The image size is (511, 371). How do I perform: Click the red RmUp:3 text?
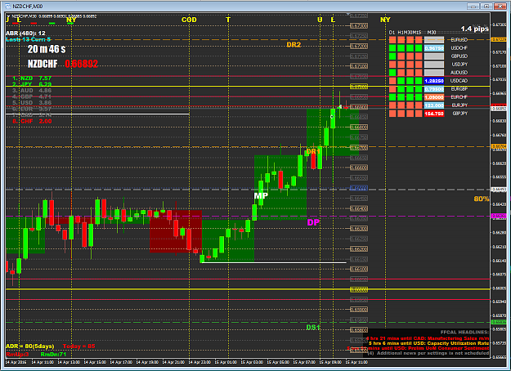(18, 354)
